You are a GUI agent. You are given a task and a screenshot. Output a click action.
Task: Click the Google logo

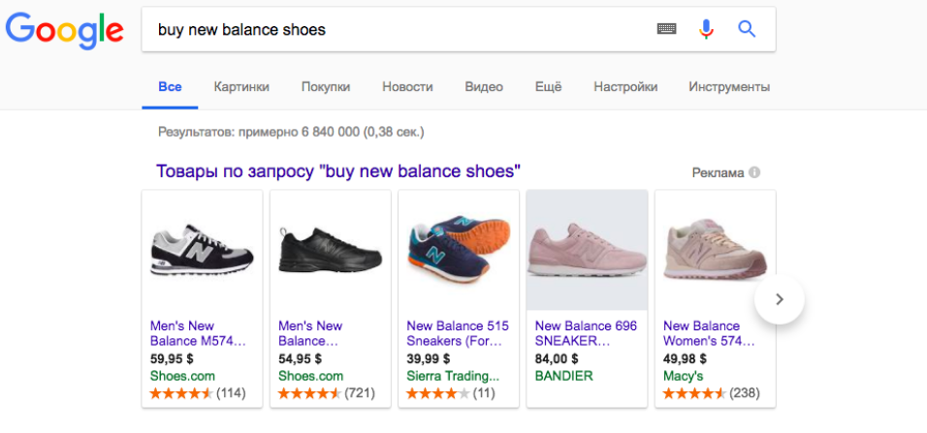pos(65,30)
